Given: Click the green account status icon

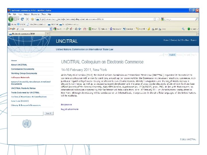Looking at the screenshot, I should [x=189, y=29].
